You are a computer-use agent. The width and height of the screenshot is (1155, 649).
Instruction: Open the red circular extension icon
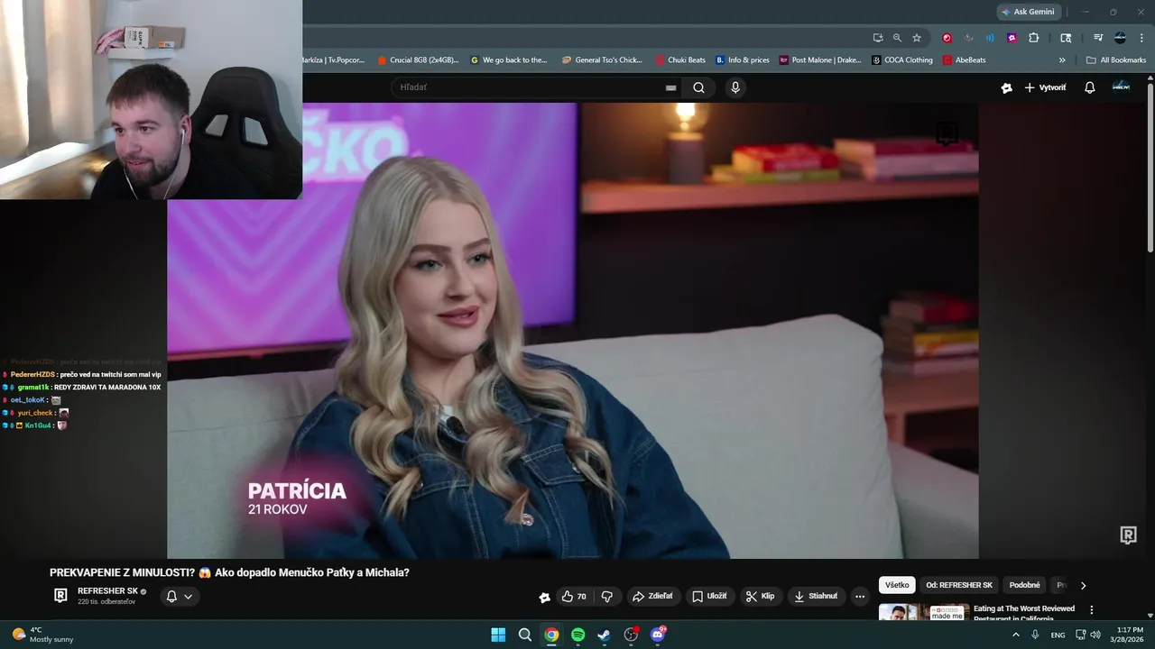[947, 38]
